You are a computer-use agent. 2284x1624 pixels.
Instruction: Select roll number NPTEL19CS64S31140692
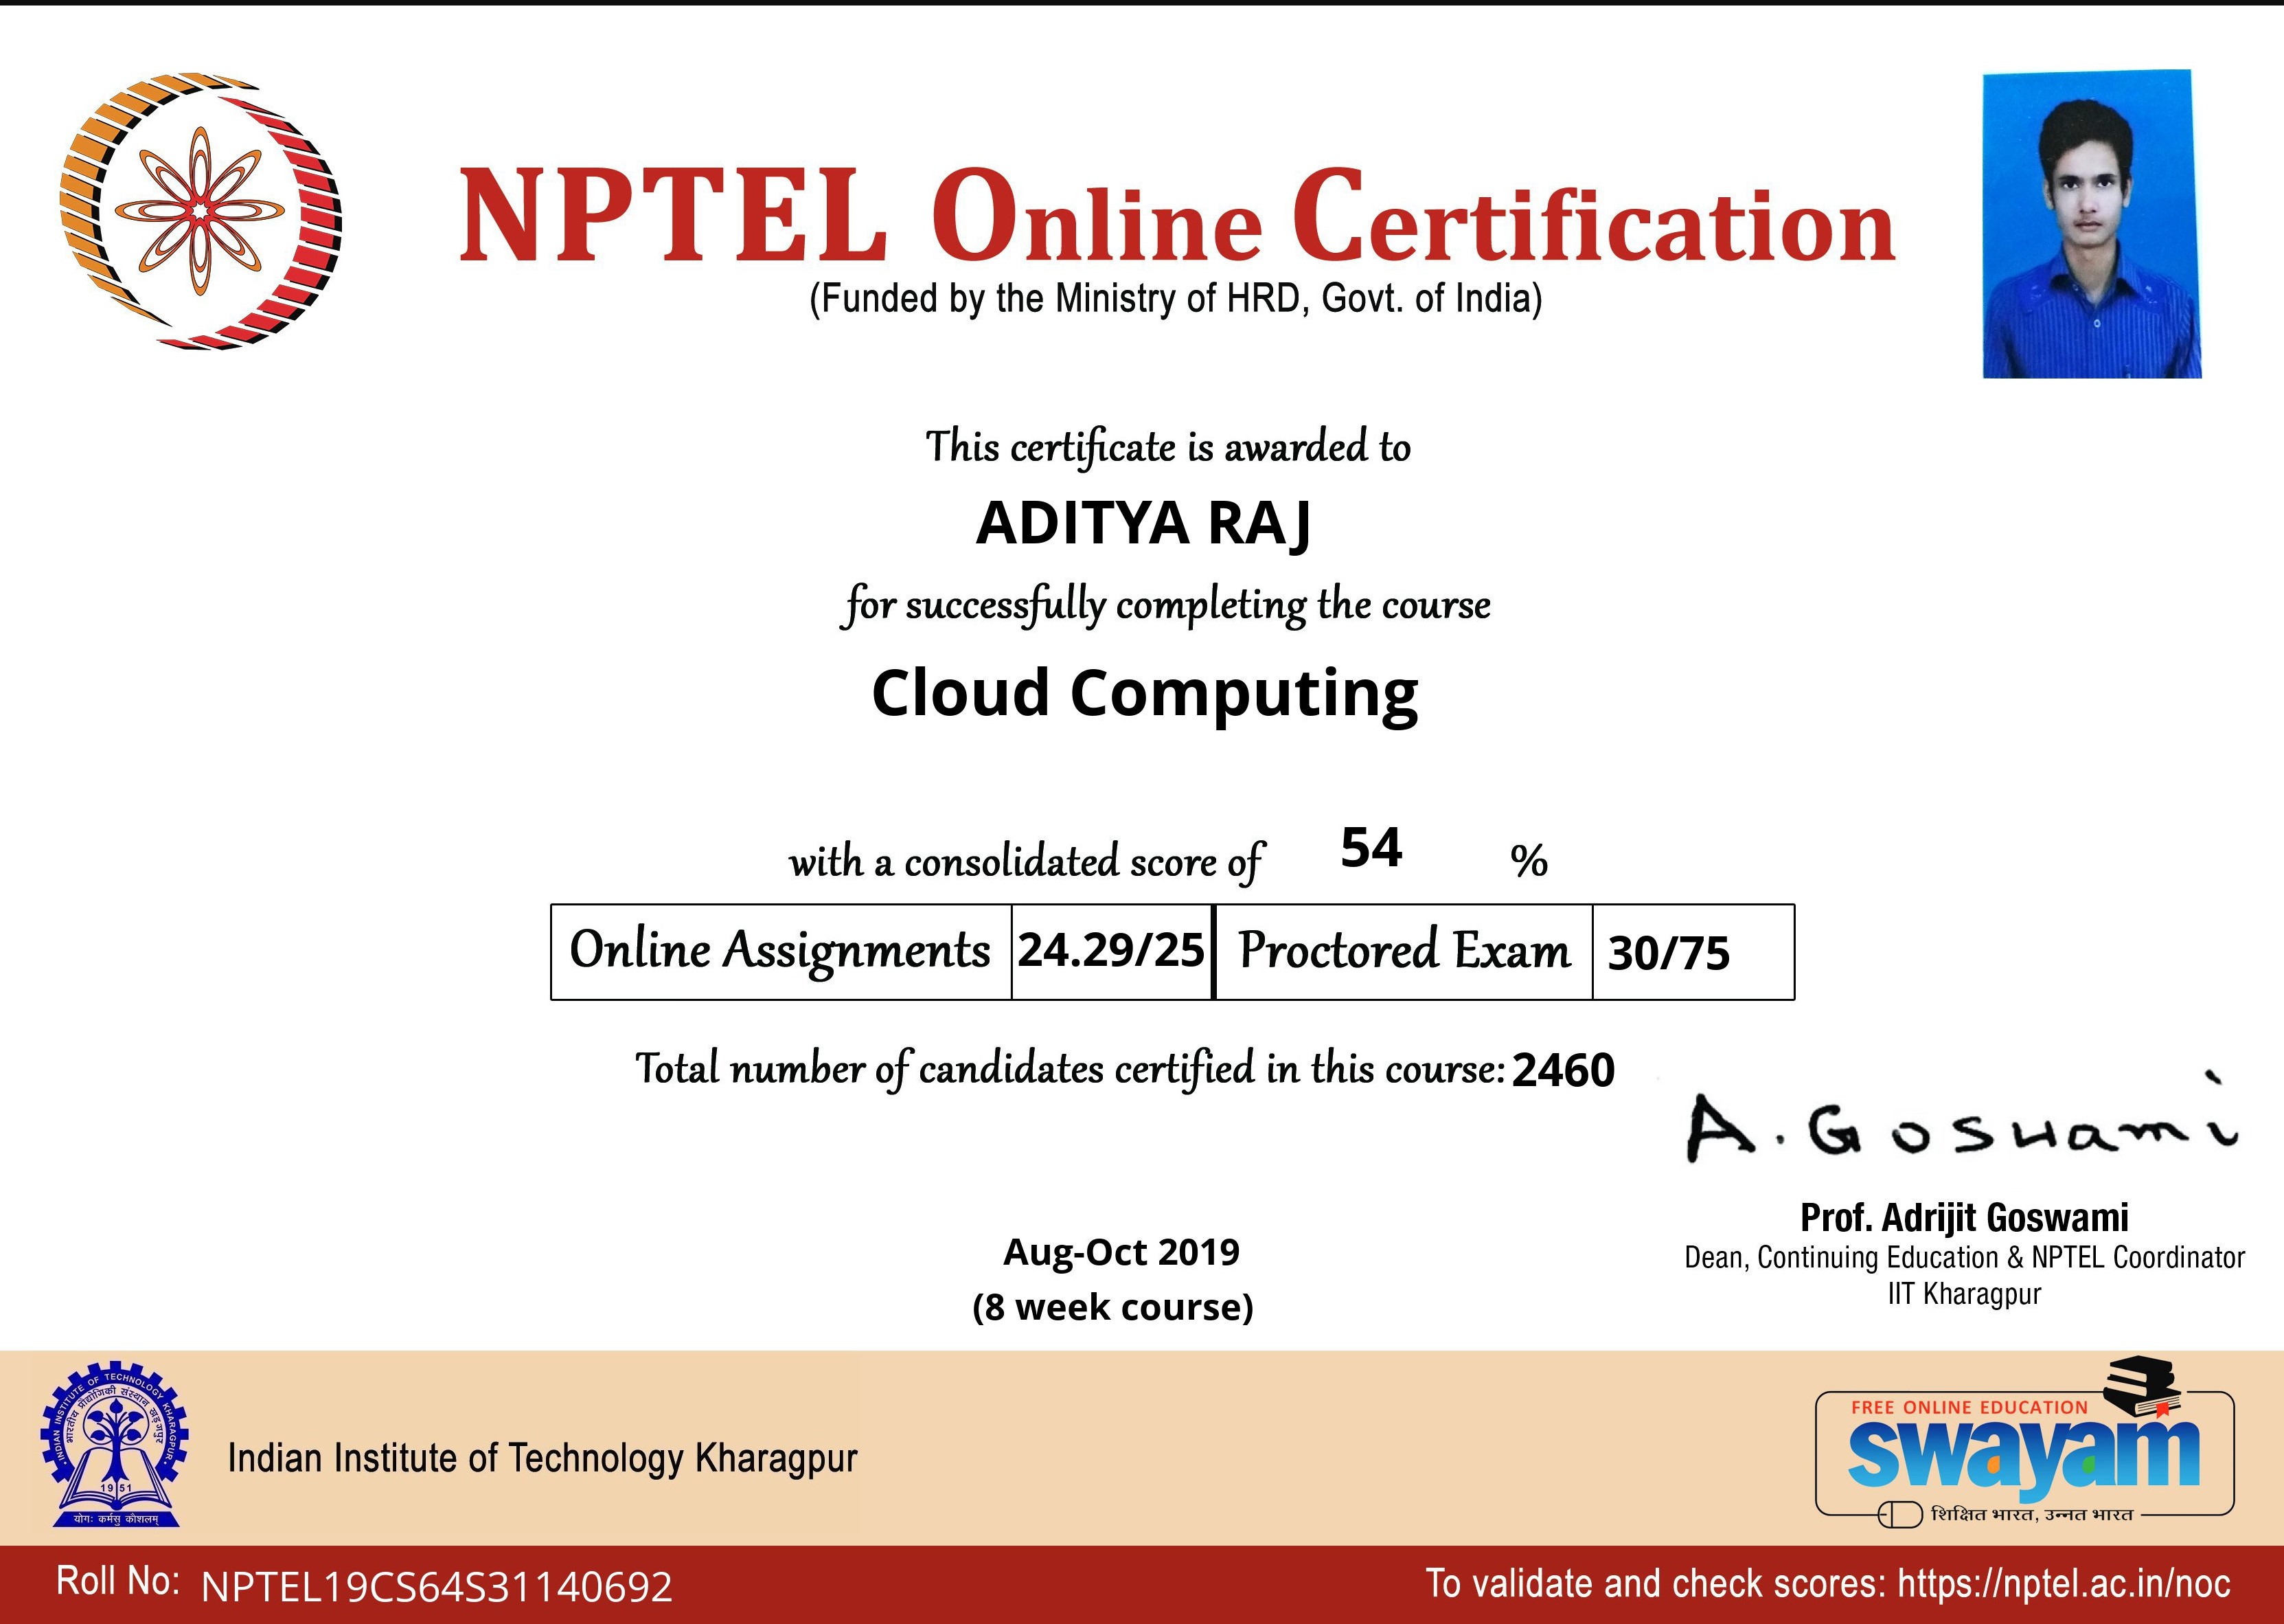[x=437, y=1588]
